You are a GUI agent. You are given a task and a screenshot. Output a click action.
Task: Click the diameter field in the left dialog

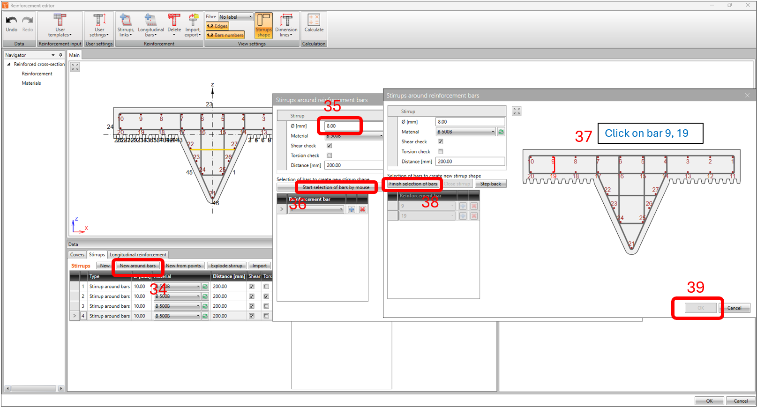[x=354, y=126]
